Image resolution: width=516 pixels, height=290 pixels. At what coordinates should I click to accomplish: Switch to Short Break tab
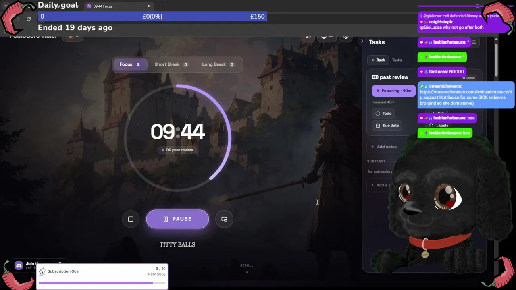coord(171,64)
